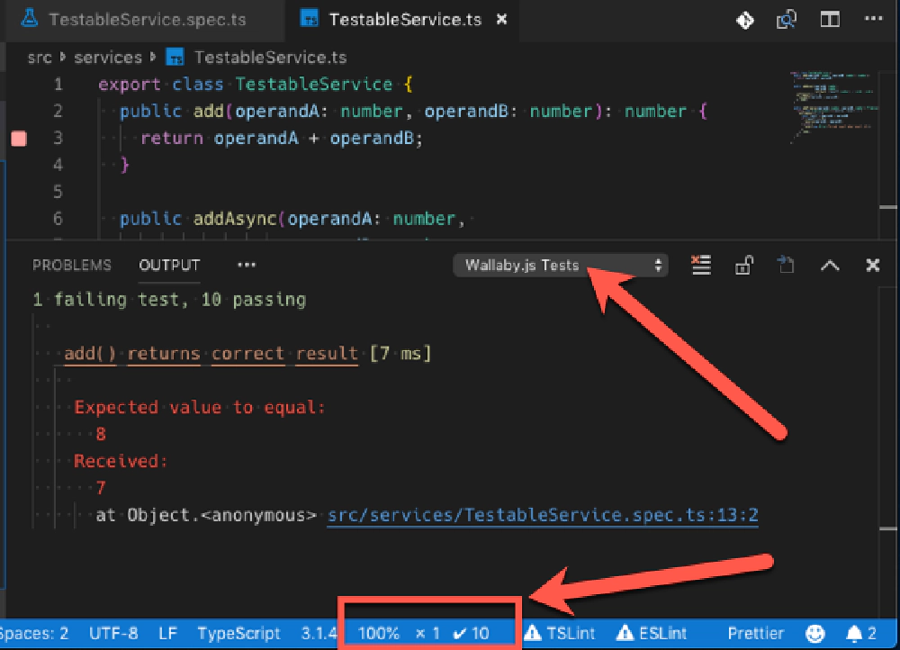Click the ESLint warning status item
The width and height of the screenshot is (900, 650).
click(x=652, y=634)
